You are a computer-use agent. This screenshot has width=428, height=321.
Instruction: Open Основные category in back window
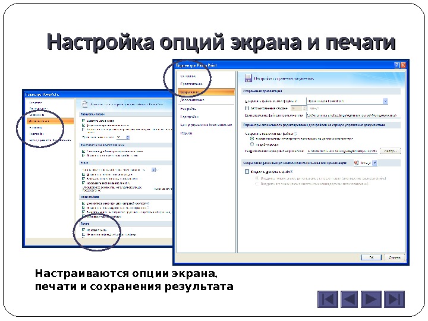(36, 103)
